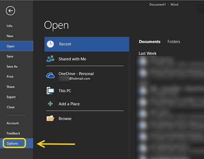
Task: Select the Save menu entry
Action: click(x=10, y=56)
